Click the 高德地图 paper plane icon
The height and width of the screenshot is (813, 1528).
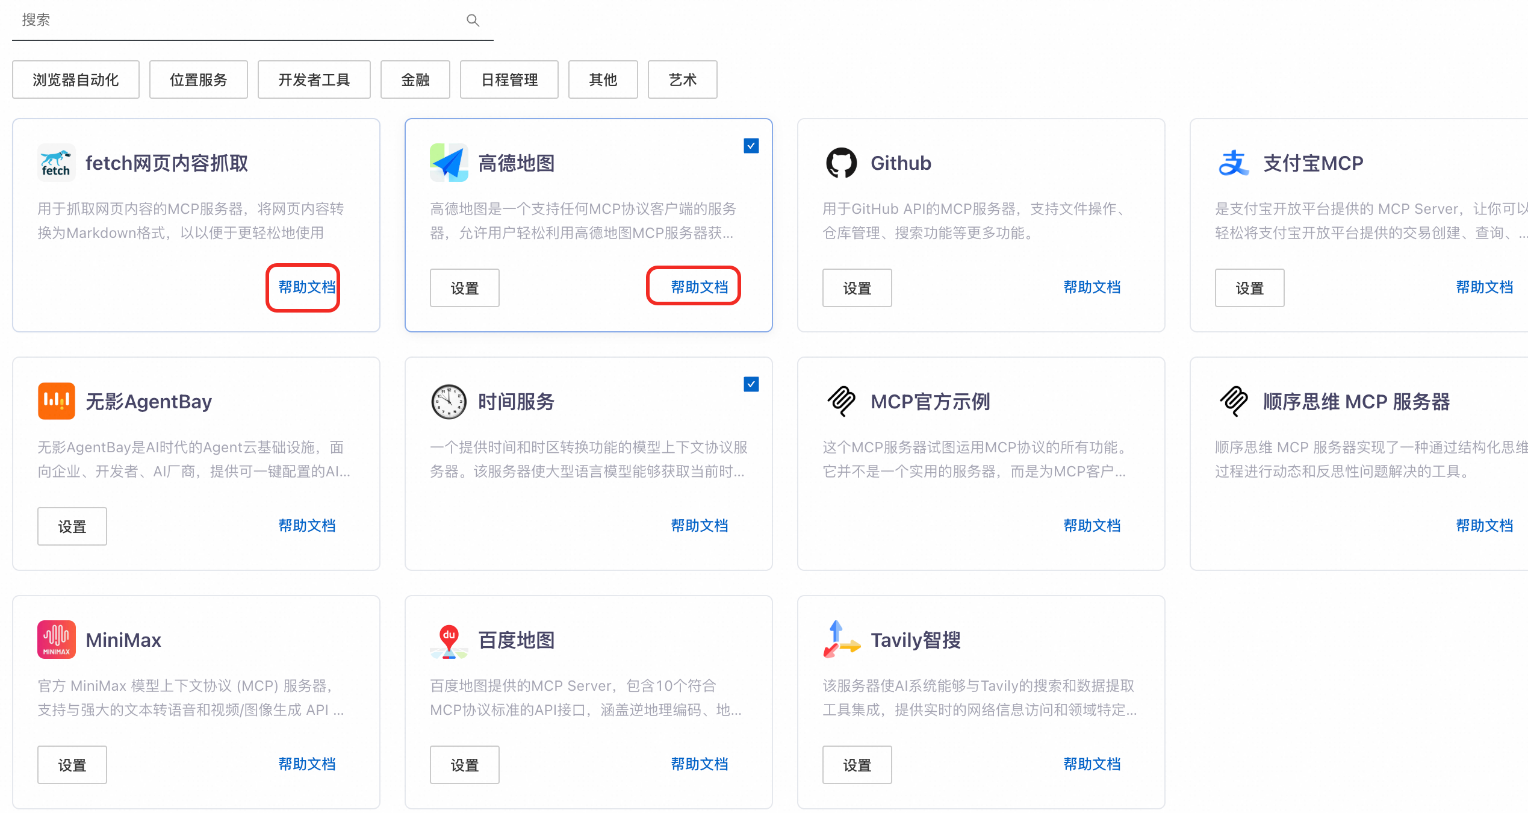tap(449, 163)
